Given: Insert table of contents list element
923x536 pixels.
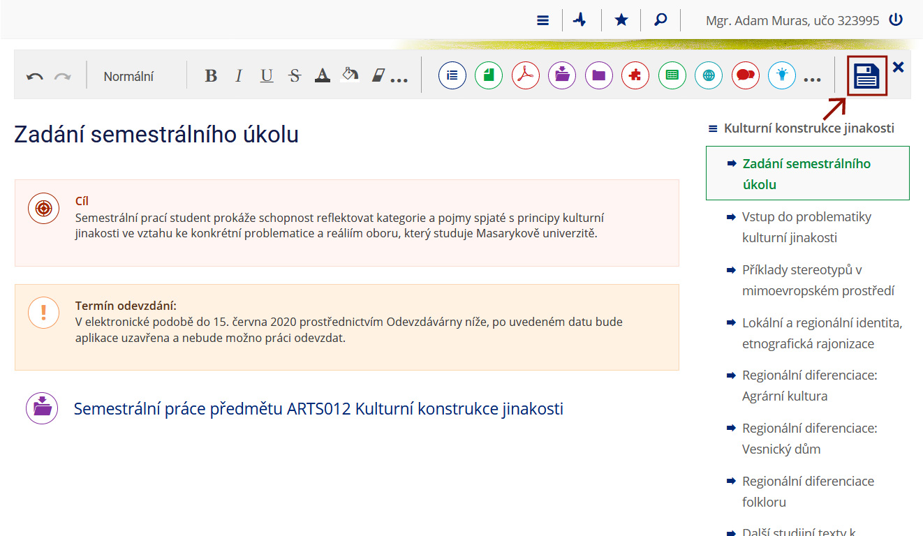Looking at the screenshot, I should [452, 75].
